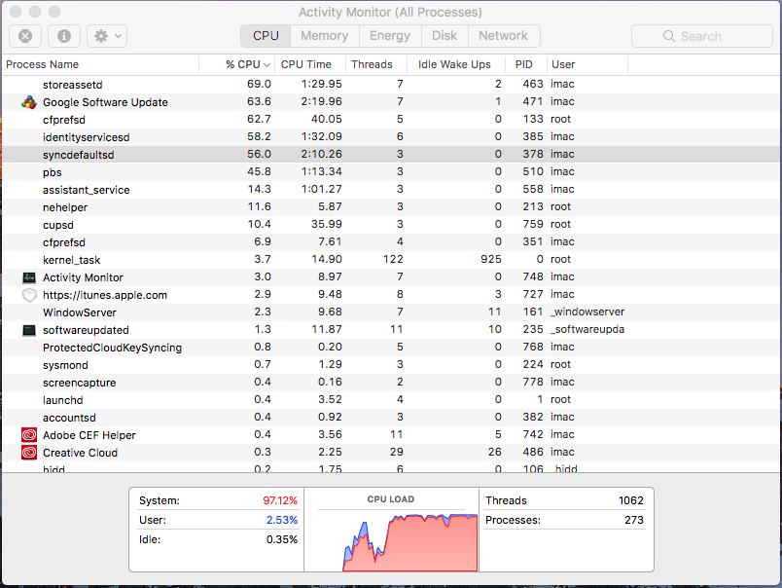Screen dimensions: 782x588
Task: Select the syncdefaultsd process row
Action: click(392, 154)
